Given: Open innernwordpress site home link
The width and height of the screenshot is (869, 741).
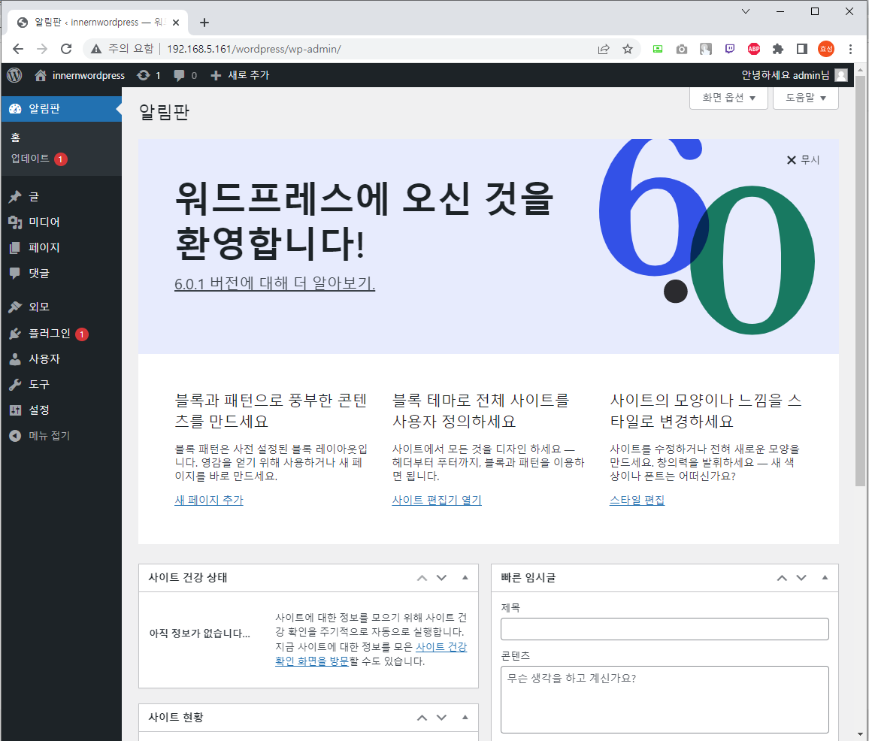Looking at the screenshot, I should 80,75.
